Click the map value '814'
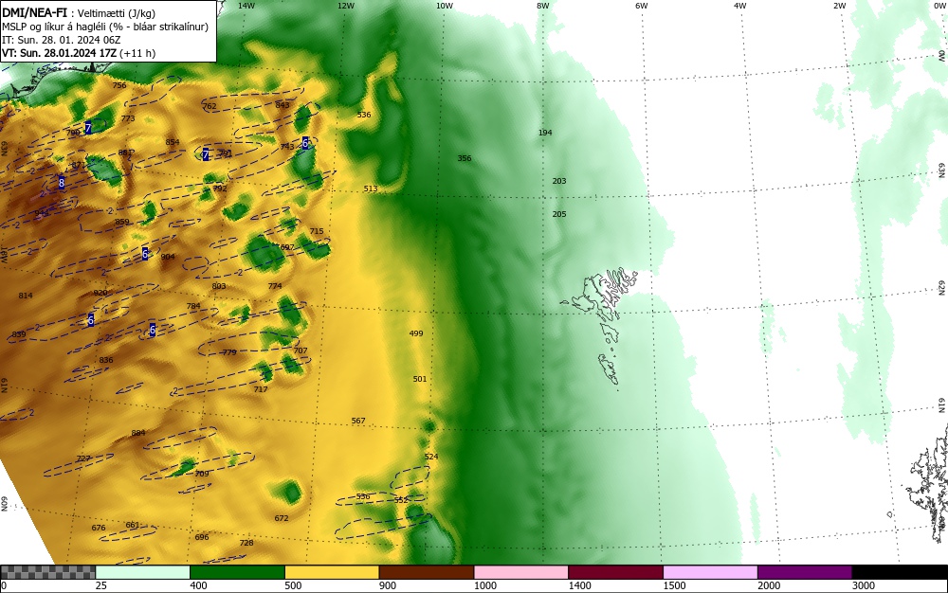Viewport: 948px width, 593px height. (26, 296)
